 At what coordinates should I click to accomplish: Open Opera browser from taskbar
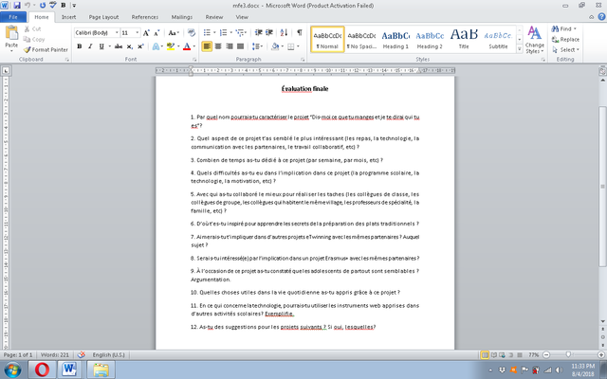pyautogui.click(x=42, y=370)
